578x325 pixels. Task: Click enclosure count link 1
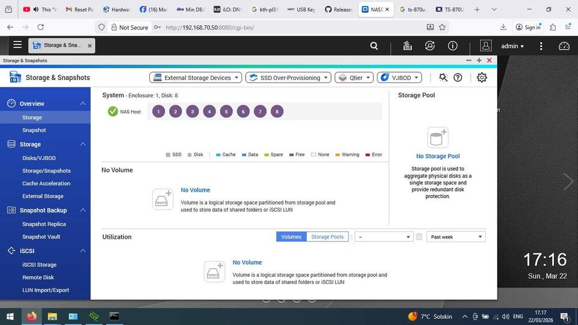157,96
